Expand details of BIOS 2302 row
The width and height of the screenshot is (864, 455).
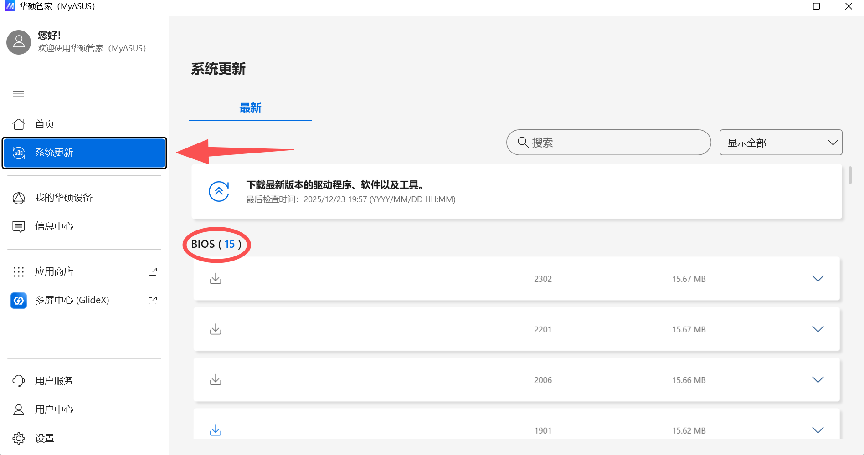click(x=818, y=279)
